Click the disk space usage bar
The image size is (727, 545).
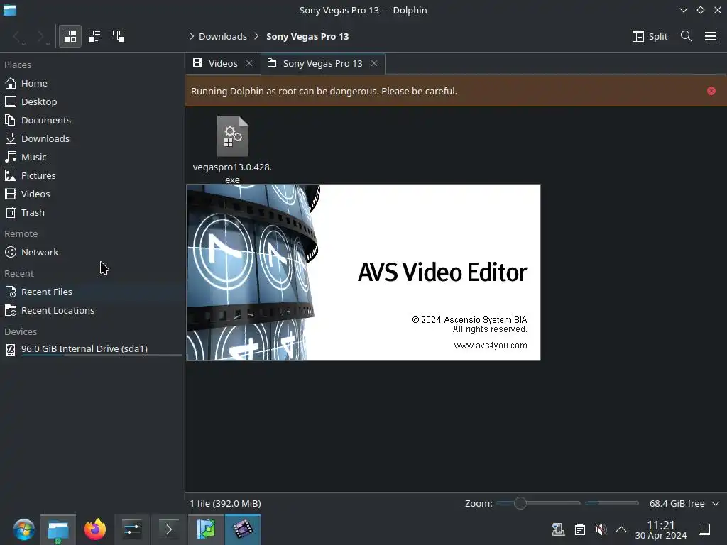click(x=612, y=503)
